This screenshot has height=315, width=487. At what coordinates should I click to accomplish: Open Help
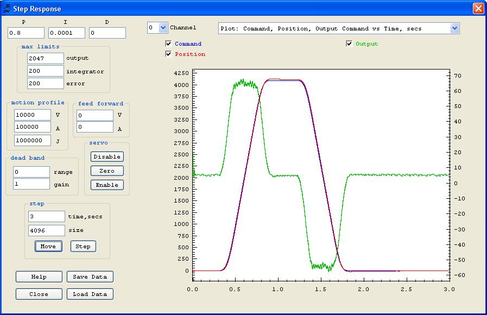click(39, 277)
